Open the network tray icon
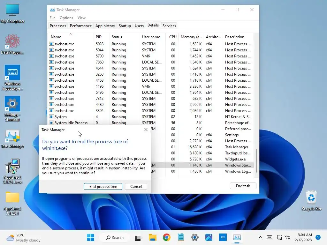The image size is (327, 245). [279, 237]
